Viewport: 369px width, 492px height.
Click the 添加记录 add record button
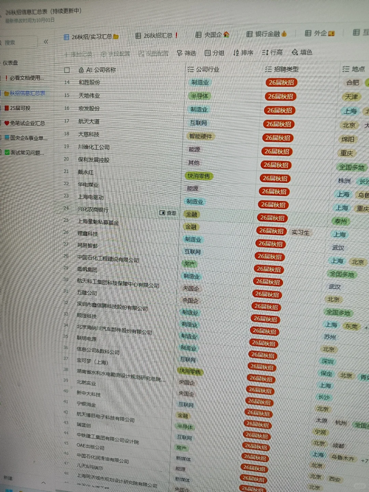(x=78, y=54)
